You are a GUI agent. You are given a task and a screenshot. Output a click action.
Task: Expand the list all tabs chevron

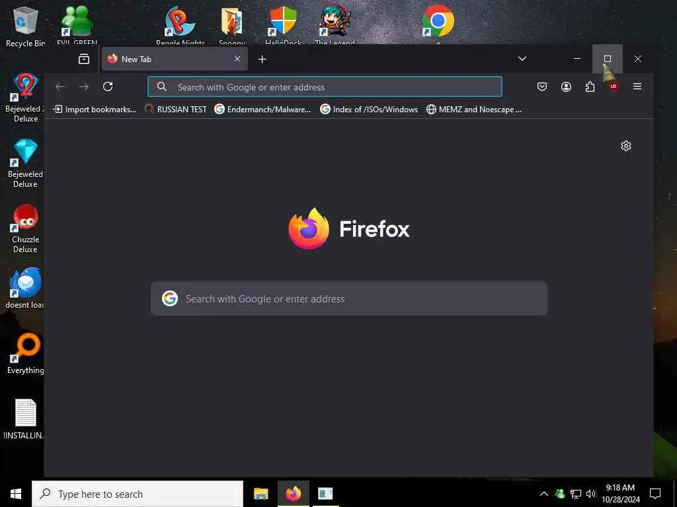click(x=522, y=59)
